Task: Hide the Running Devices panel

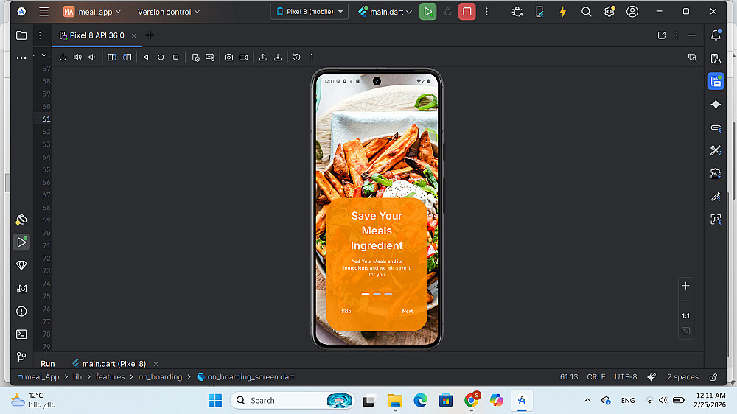Action: pyautogui.click(x=691, y=35)
